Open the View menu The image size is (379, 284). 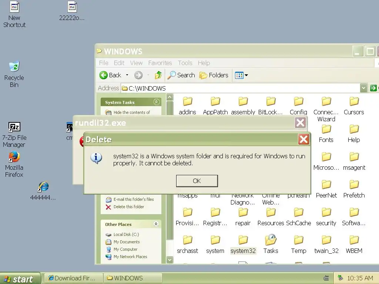coord(136,63)
